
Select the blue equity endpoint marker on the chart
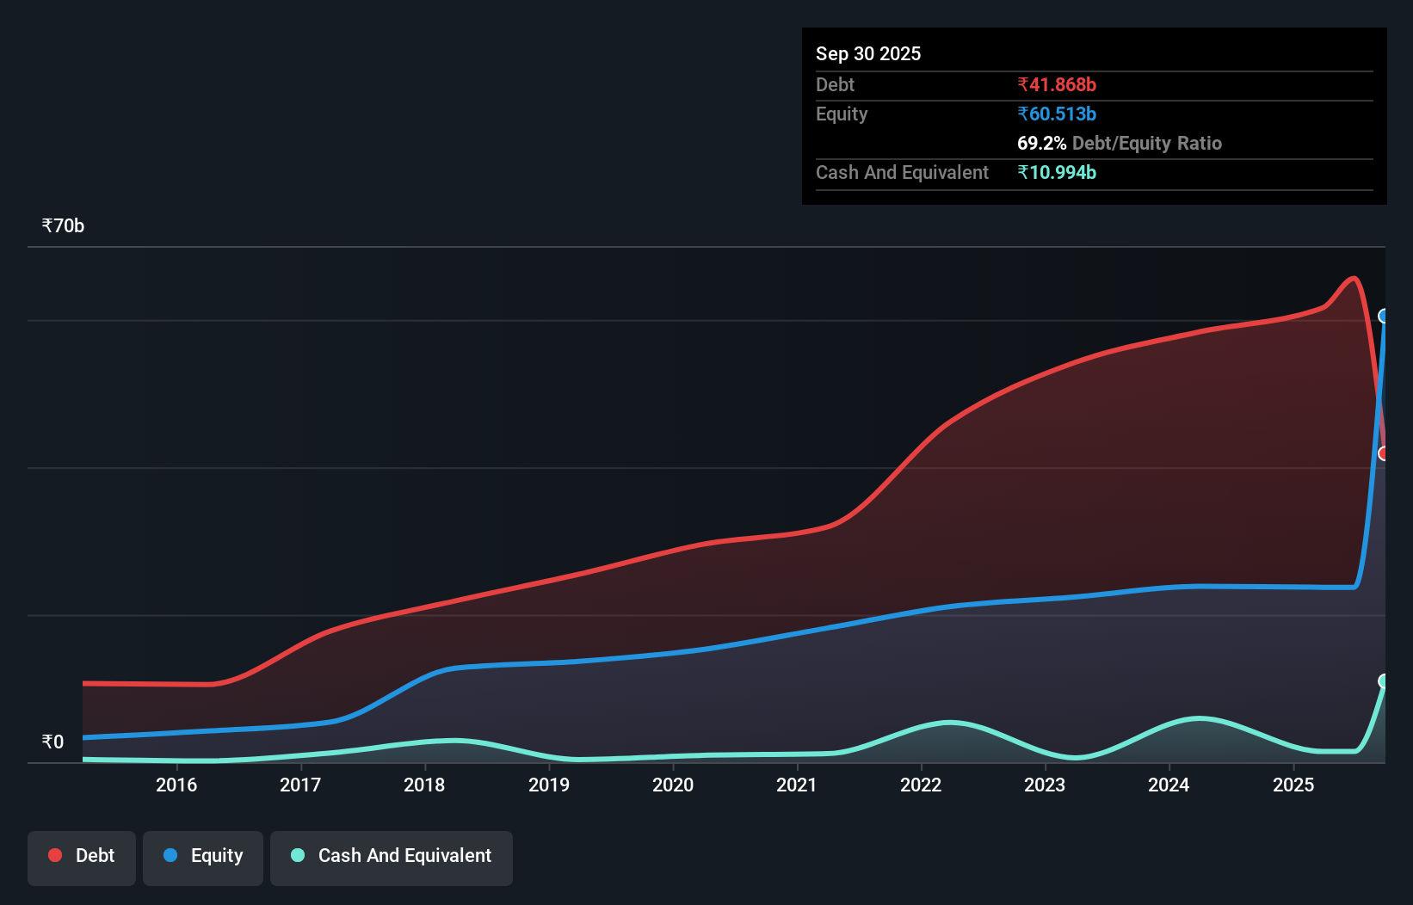click(1384, 317)
